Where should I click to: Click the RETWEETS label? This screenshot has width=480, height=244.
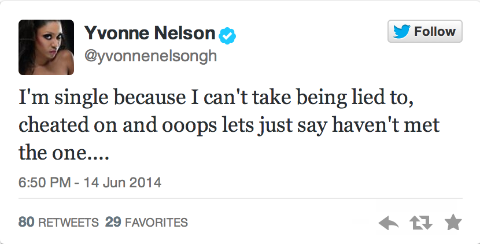pyautogui.click(x=69, y=222)
